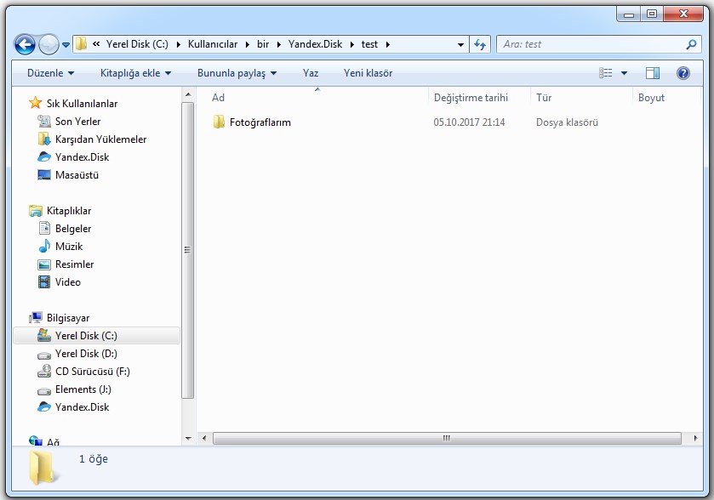The image size is (714, 500).
Task: Click the view mode icon in toolbar
Action: click(x=606, y=73)
